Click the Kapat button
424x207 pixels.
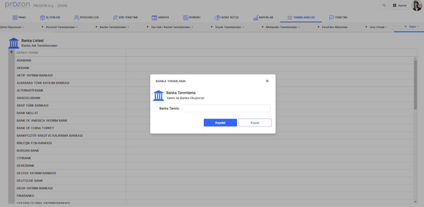point(255,123)
